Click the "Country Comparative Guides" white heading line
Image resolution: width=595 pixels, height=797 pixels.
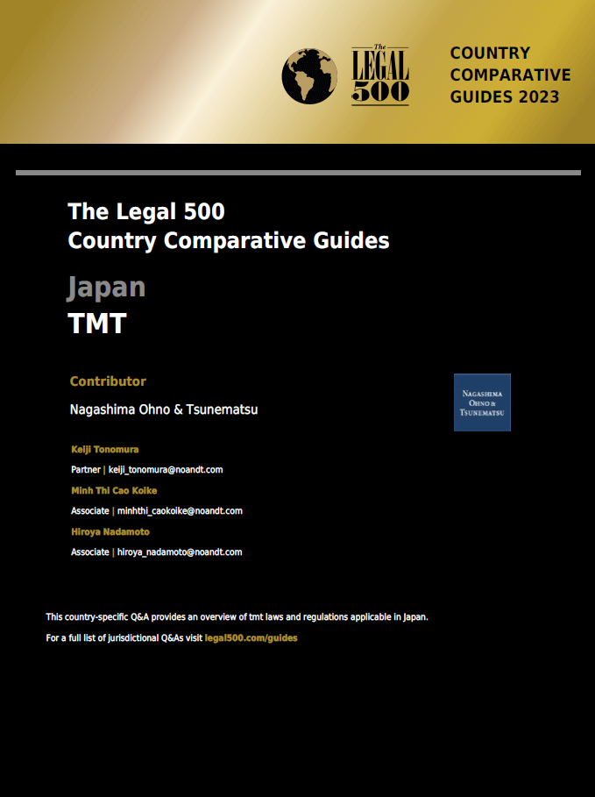pyautogui.click(x=229, y=241)
